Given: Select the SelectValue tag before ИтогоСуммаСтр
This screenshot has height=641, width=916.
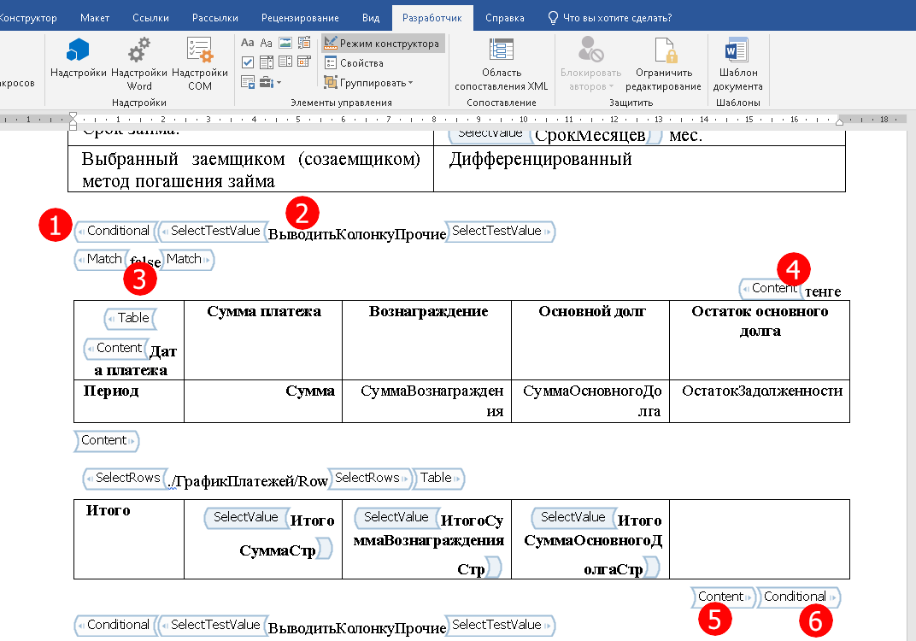Looking at the screenshot, I should 246,517.
